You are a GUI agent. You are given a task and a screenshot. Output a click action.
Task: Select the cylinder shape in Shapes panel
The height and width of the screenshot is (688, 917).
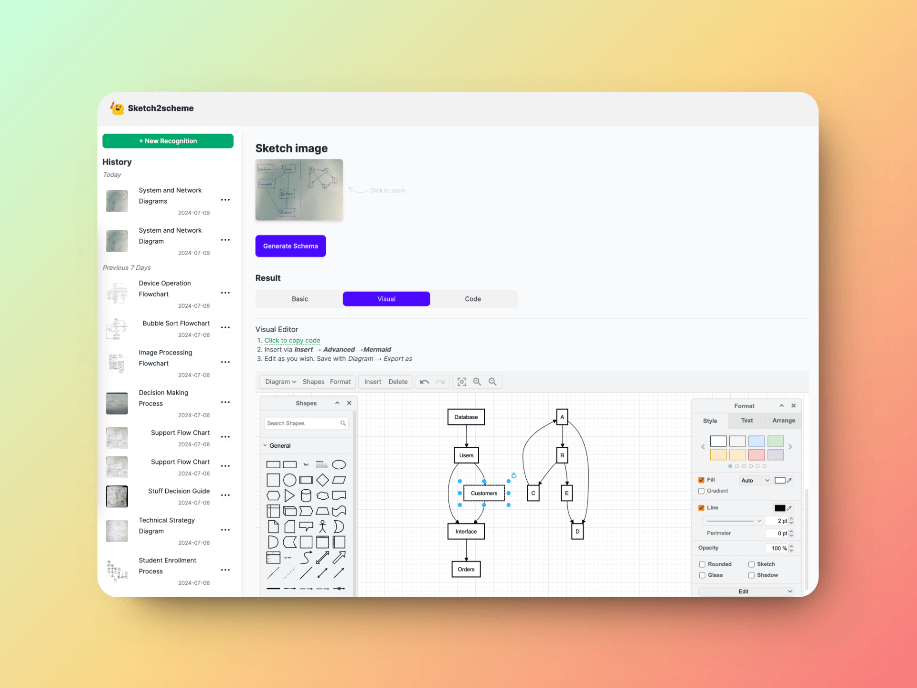click(306, 495)
